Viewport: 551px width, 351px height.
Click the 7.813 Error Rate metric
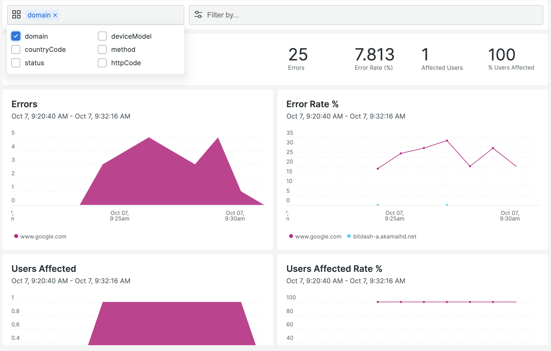click(374, 59)
